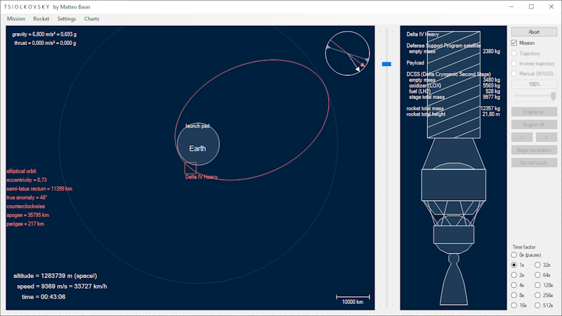Open the Rocket menu
The height and width of the screenshot is (316, 562).
(x=41, y=19)
